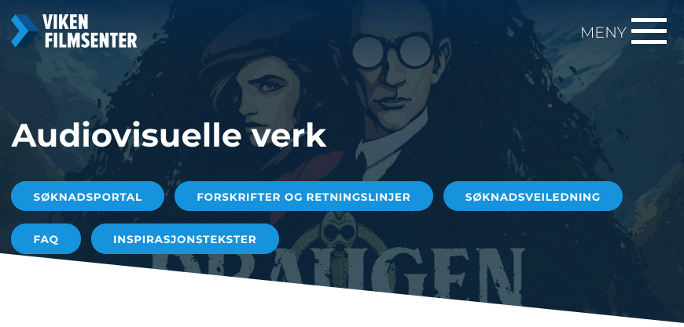The image size is (684, 327).
Task: Open the Inspirasjonstekster button
Action: 185,239
